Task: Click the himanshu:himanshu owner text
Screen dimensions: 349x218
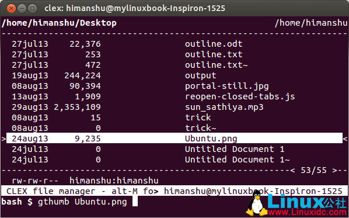Action: point(114,181)
